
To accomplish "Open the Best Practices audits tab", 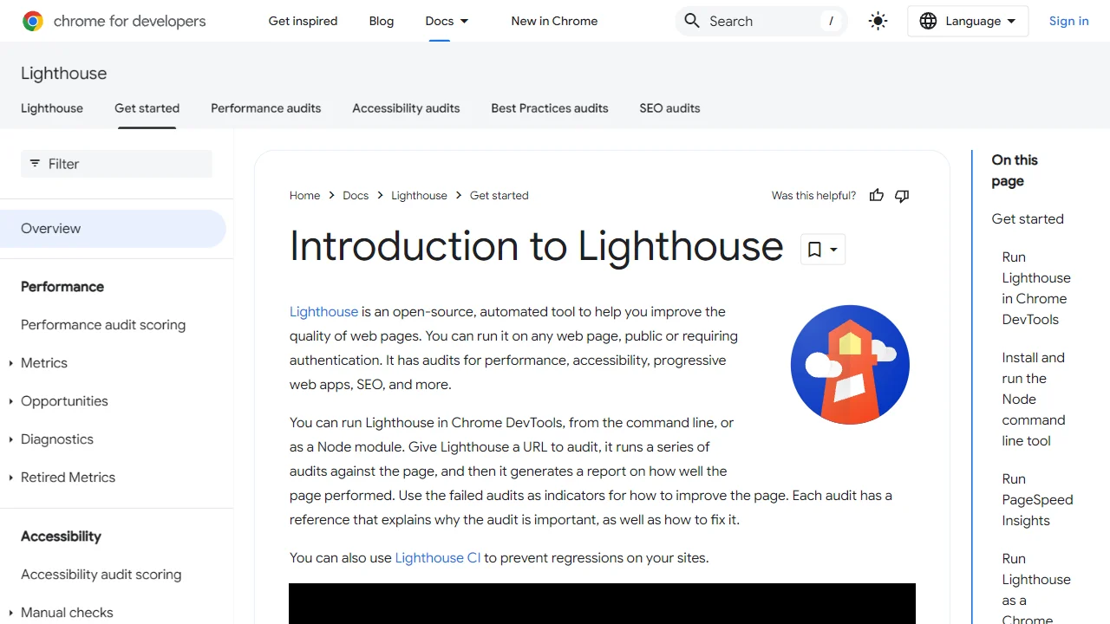I will click(x=550, y=108).
